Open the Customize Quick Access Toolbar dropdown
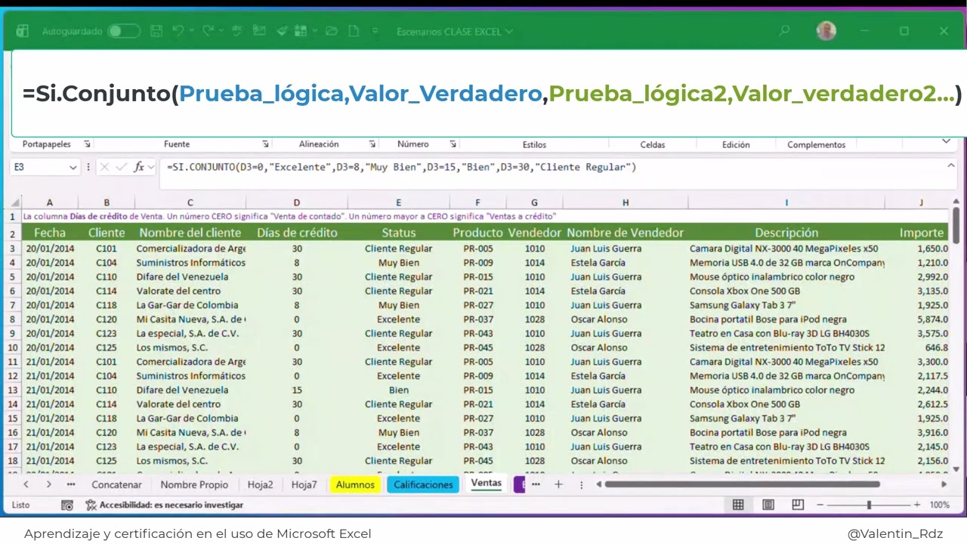This screenshot has width=967, height=544. pyautogui.click(x=375, y=31)
